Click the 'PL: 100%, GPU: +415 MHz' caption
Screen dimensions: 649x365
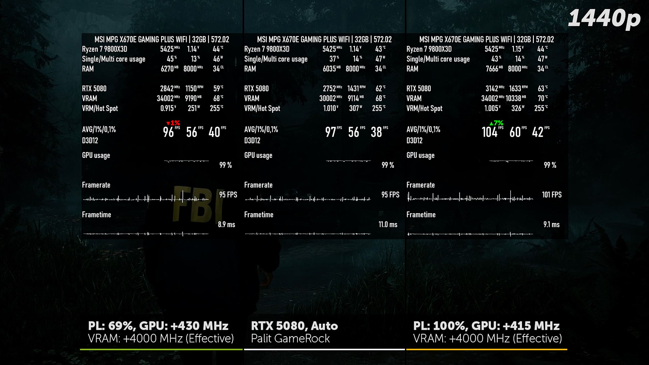tap(486, 326)
